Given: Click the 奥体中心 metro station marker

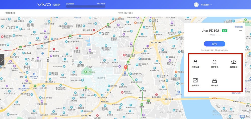Looking at the screenshot, I should tap(86, 88).
